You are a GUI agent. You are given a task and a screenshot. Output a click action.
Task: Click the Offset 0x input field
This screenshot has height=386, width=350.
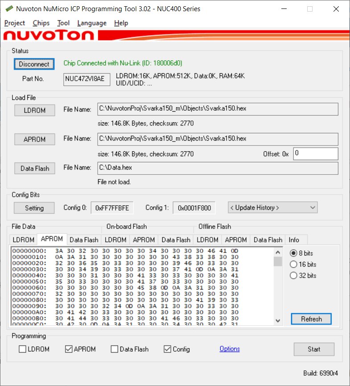point(316,154)
